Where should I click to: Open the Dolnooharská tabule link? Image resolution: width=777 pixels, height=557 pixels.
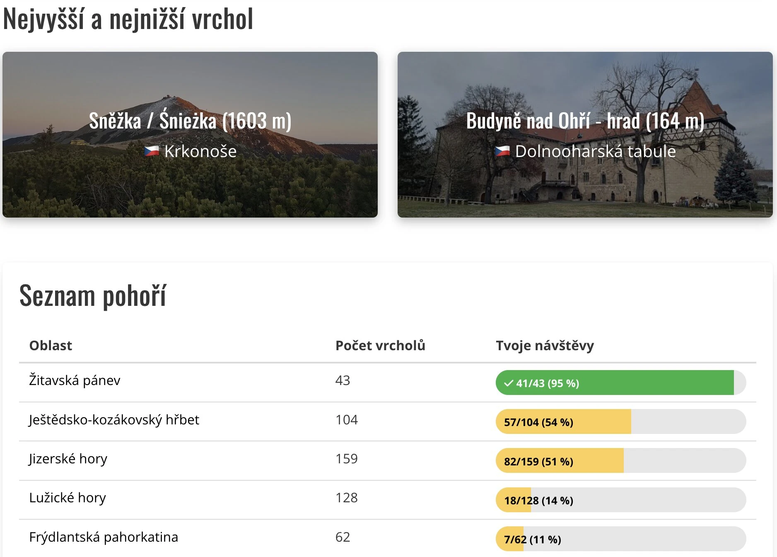click(x=595, y=151)
